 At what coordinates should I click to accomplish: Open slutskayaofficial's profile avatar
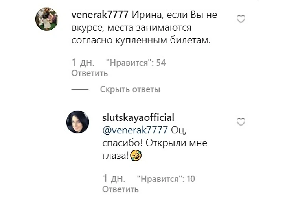click(77, 122)
